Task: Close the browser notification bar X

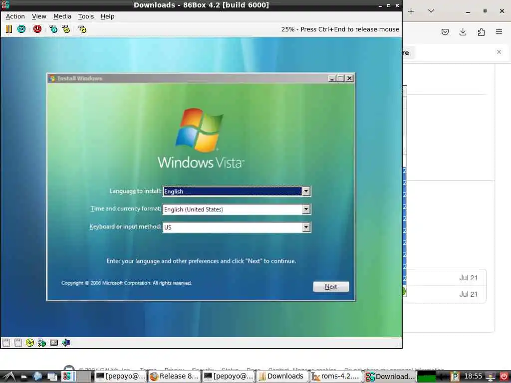Action: coord(499,52)
